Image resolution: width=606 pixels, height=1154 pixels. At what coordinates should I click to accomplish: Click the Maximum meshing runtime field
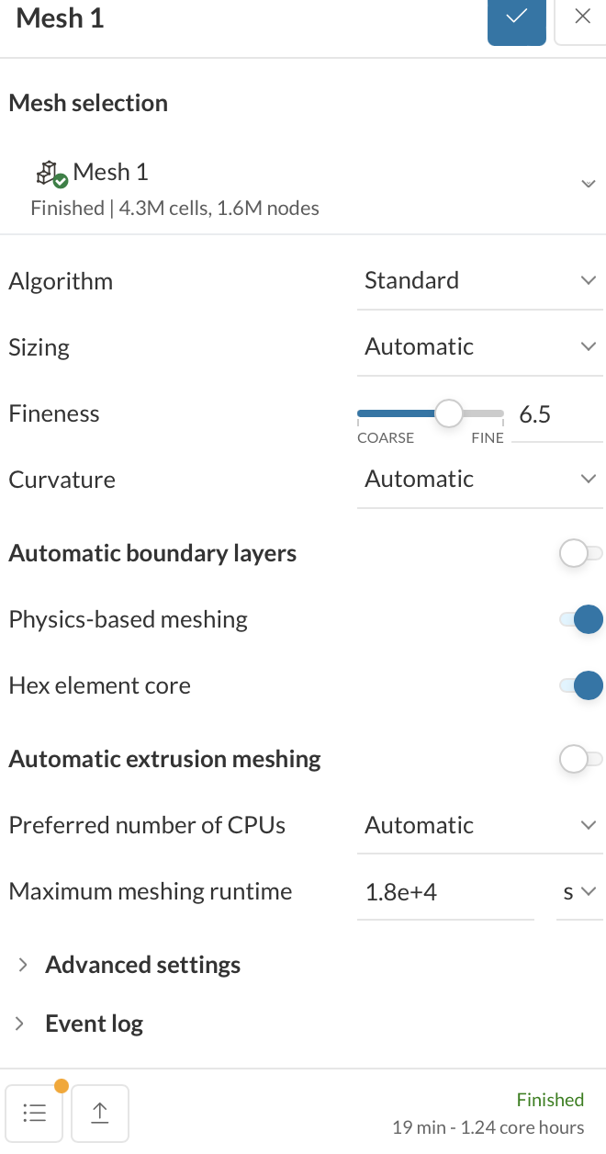pos(444,891)
